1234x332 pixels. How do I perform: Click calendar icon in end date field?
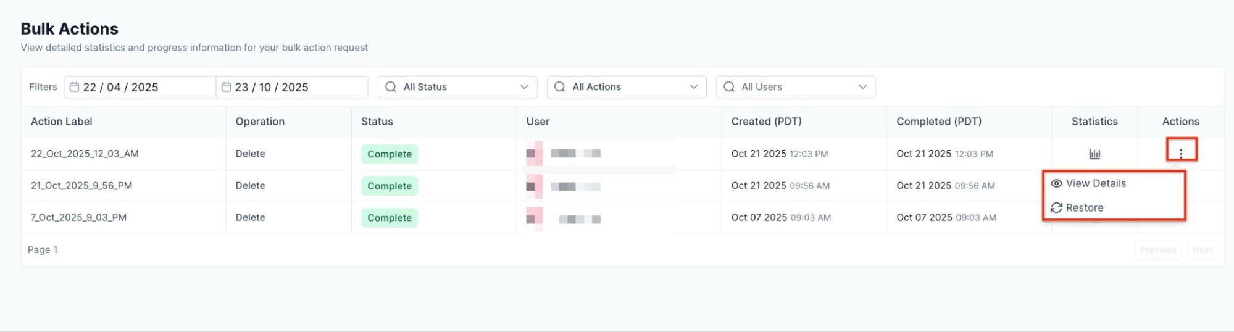226,87
